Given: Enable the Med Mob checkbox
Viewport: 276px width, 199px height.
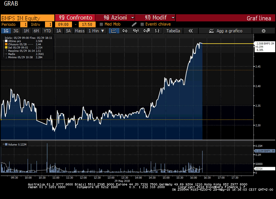Looking at the screenshot, I should pos(101,24).
